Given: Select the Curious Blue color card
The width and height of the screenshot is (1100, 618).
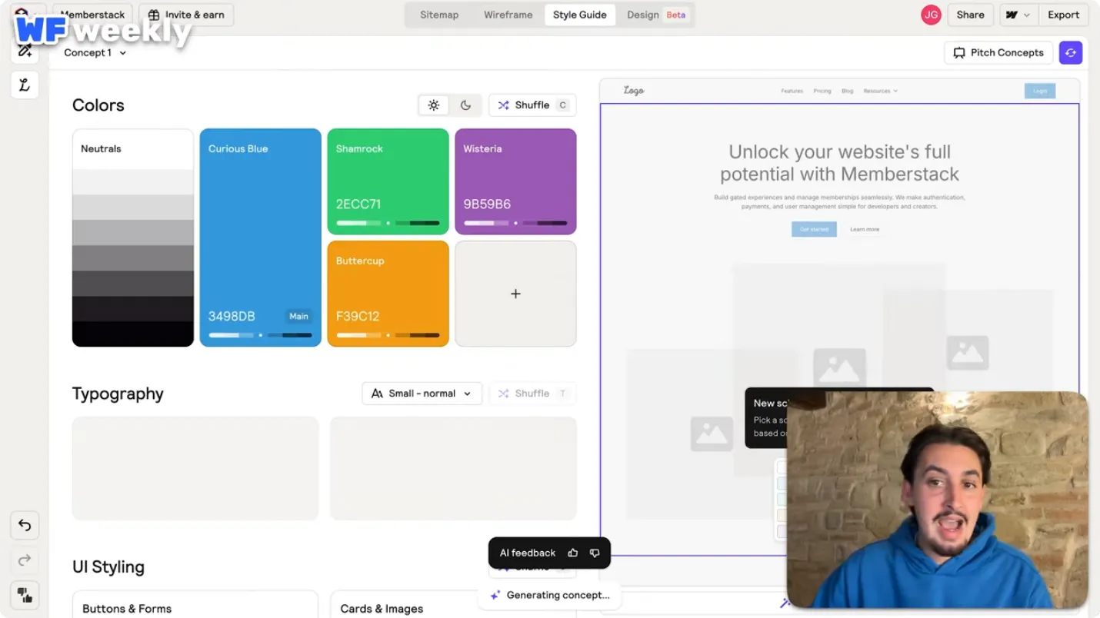Looking at the screenshot, I should click(x=260, y=238).
